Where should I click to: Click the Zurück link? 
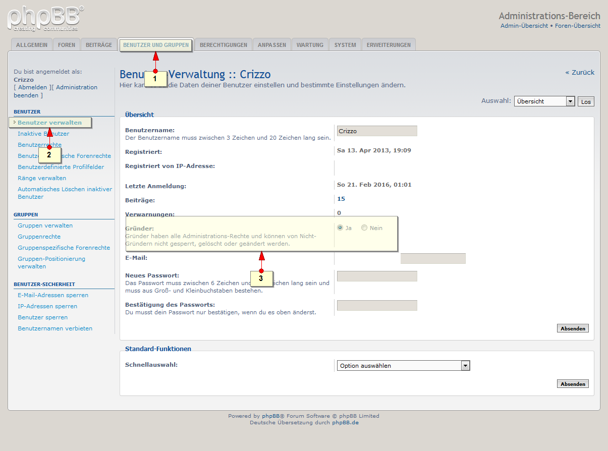580,72
